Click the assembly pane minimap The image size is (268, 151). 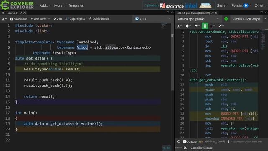click(x=263, y=39)
